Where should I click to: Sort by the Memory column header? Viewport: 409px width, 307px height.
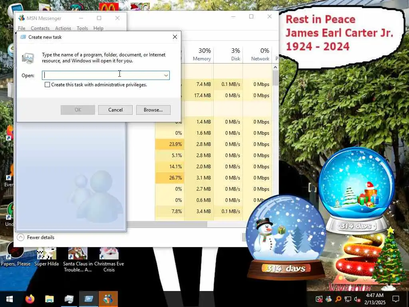click(x=199, y=54)
